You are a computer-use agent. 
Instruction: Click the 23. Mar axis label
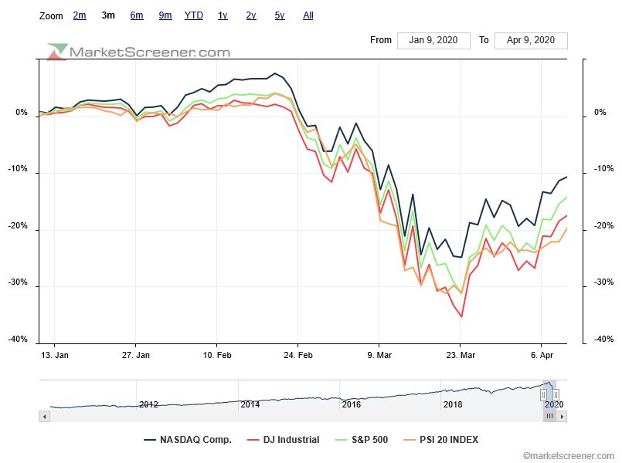(461, 355)
